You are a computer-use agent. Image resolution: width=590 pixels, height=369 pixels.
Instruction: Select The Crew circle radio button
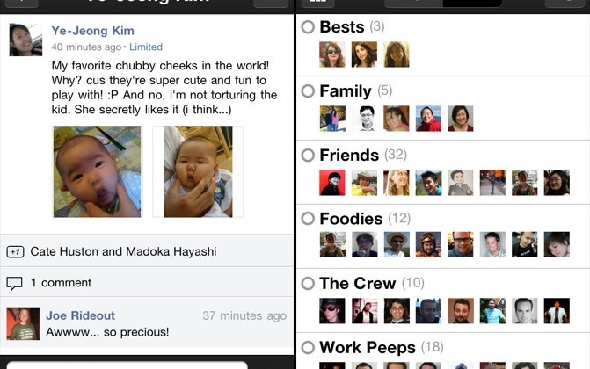(x=308, y=283)
